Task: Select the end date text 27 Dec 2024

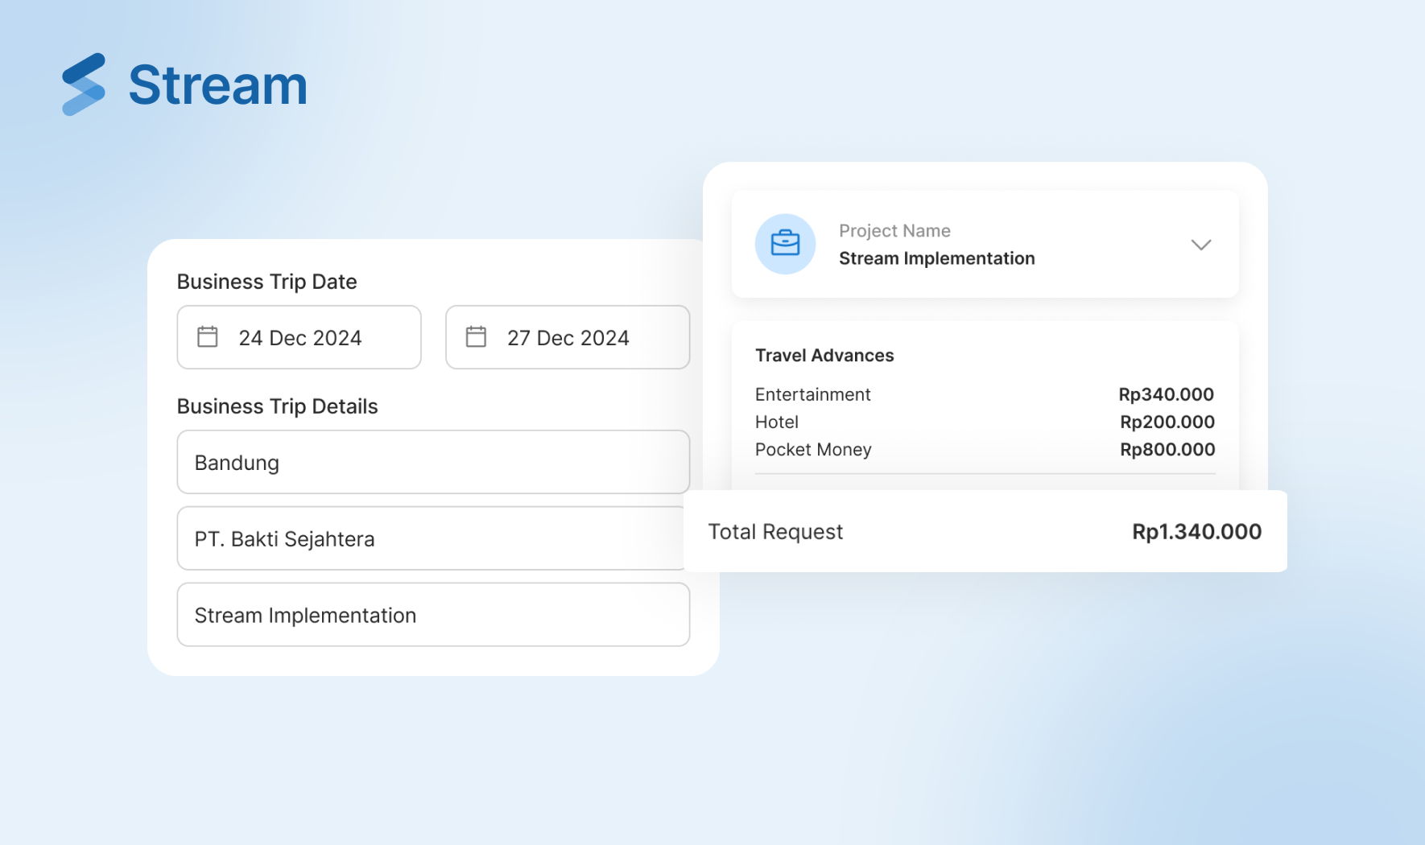Action: (x=568, y=338)
